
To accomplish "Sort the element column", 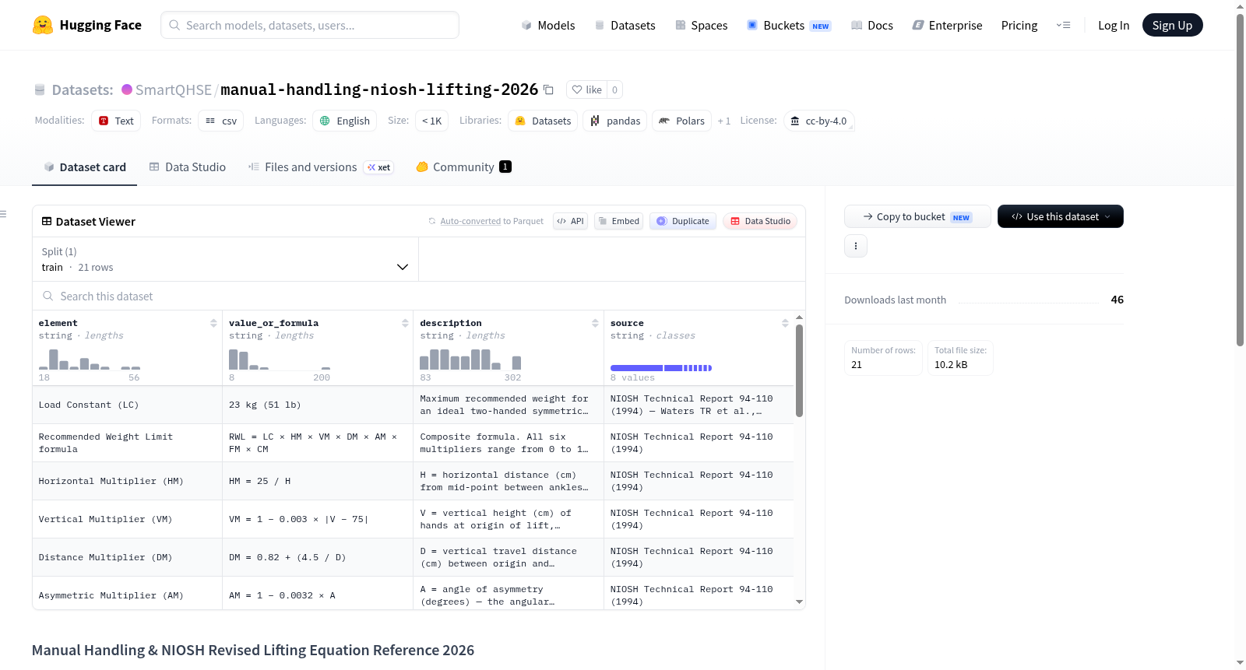I will coord(213,323).
